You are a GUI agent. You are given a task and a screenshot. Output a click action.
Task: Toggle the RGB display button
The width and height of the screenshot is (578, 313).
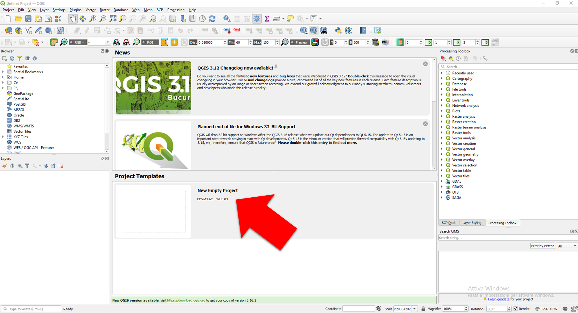pos(78,42)
